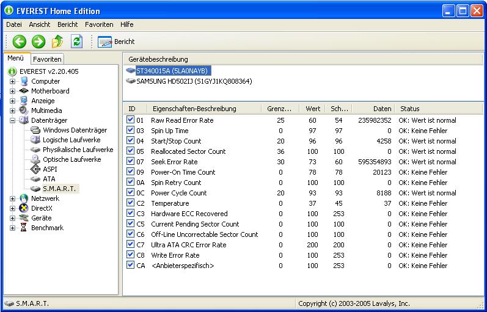Click the Anzeige monitor icon
Screen dimensions: 487x312
point(24,101)
